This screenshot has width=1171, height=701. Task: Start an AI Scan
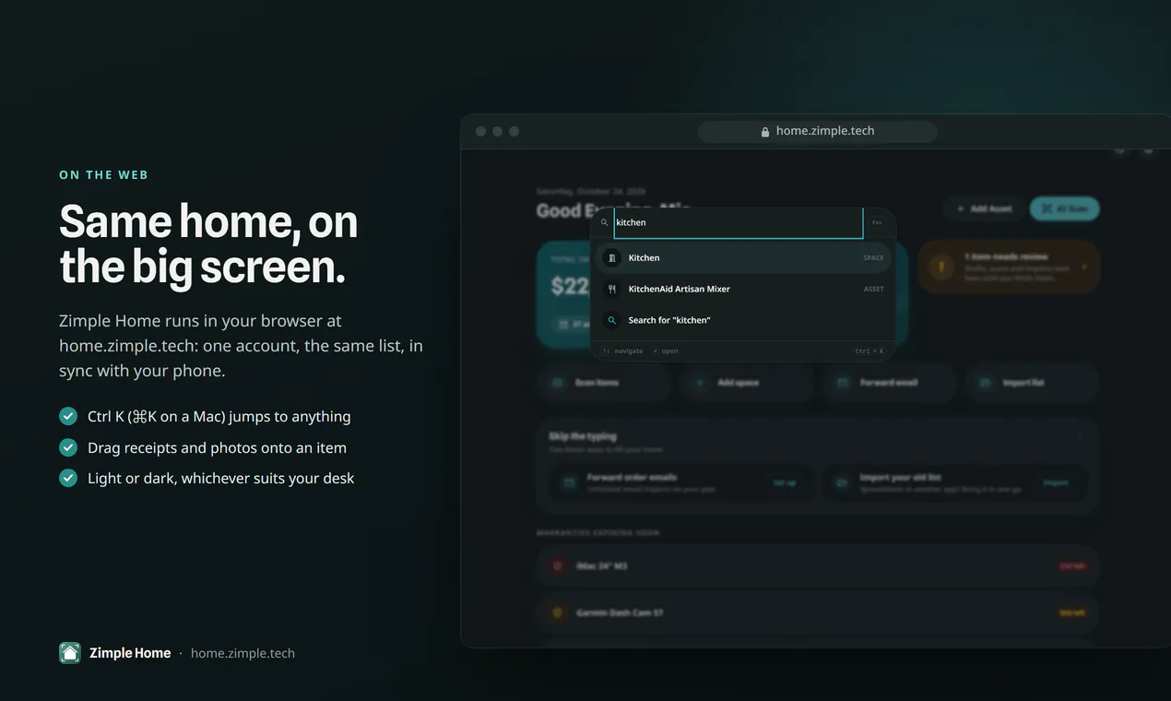coord(1065,208)
